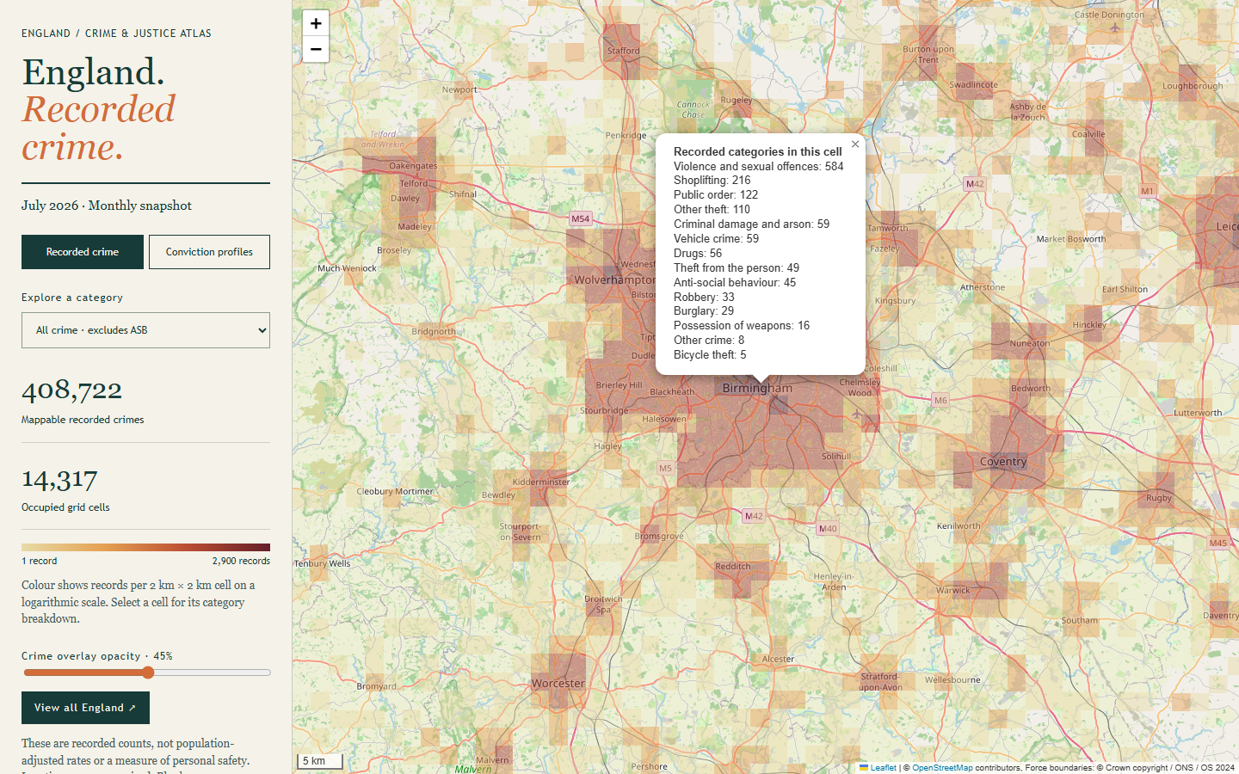
Task: Click the M6 motorway shield
Action: 940,400
